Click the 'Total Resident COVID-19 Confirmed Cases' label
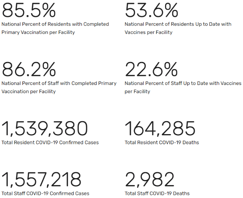 (x=50, y=143)
